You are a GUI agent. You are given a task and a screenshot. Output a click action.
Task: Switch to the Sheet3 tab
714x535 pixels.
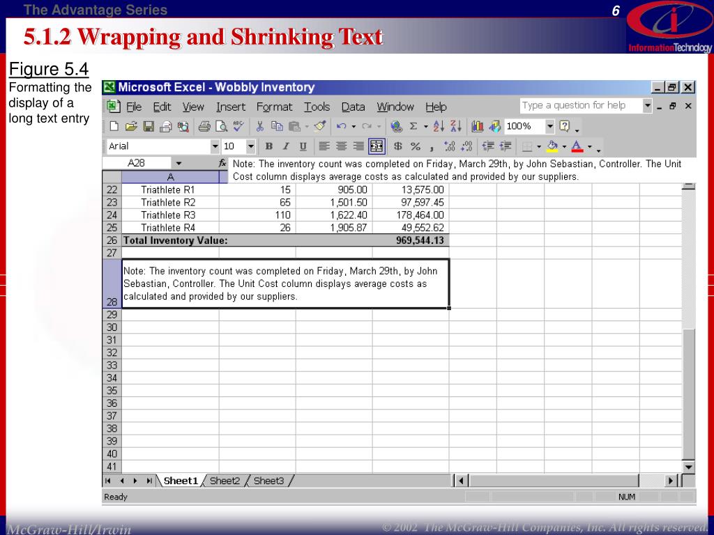coord(268,481)
